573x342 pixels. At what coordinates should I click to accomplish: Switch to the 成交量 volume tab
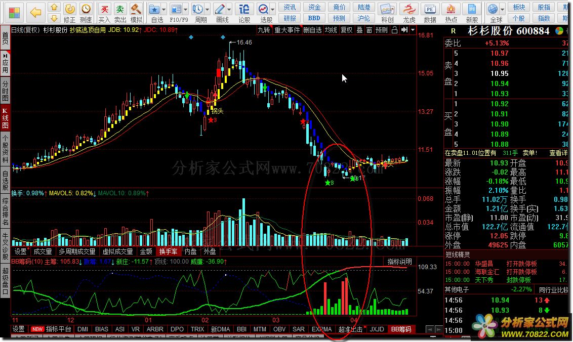click(x=43, y=251)
